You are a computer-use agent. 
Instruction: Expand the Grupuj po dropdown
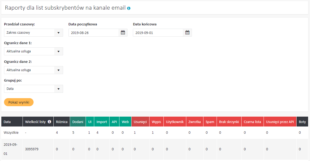33,89
